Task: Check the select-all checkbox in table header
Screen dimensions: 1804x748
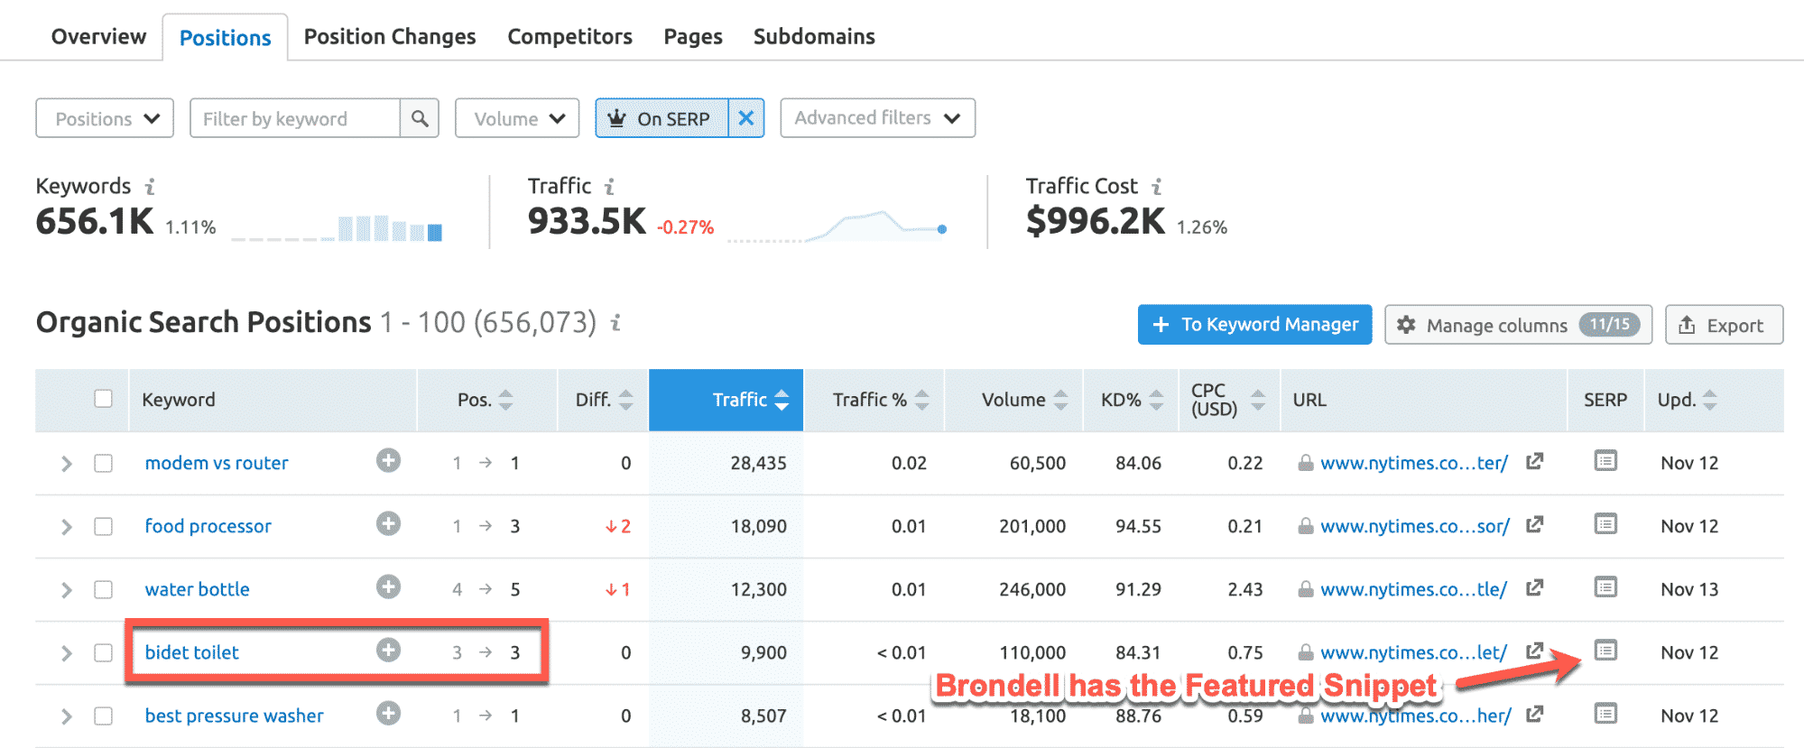Action: [104, 399]
